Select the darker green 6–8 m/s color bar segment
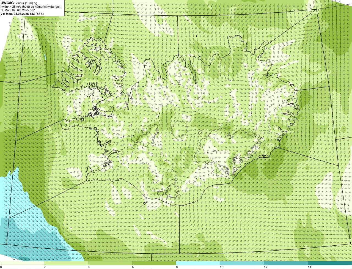The height and width of the screenshot is (269, 352). [x=154, y=263]
